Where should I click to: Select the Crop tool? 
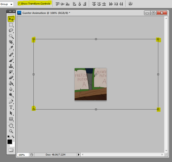[x=11, y=42]
